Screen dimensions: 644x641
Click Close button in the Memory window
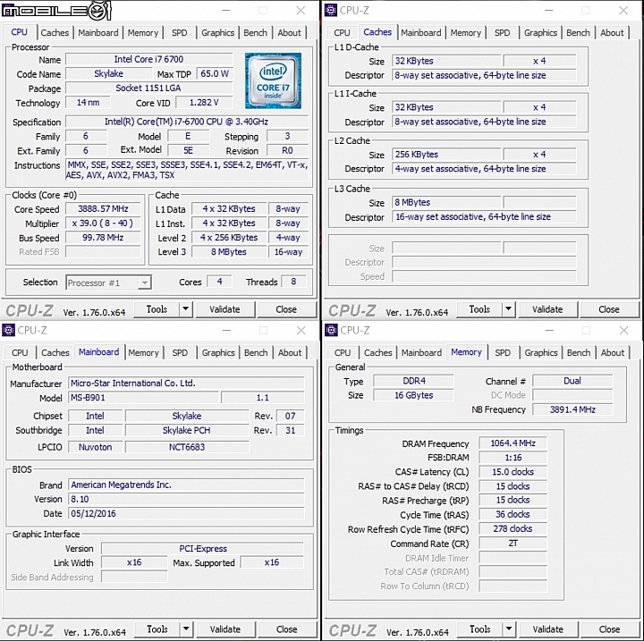coord(609,629)
